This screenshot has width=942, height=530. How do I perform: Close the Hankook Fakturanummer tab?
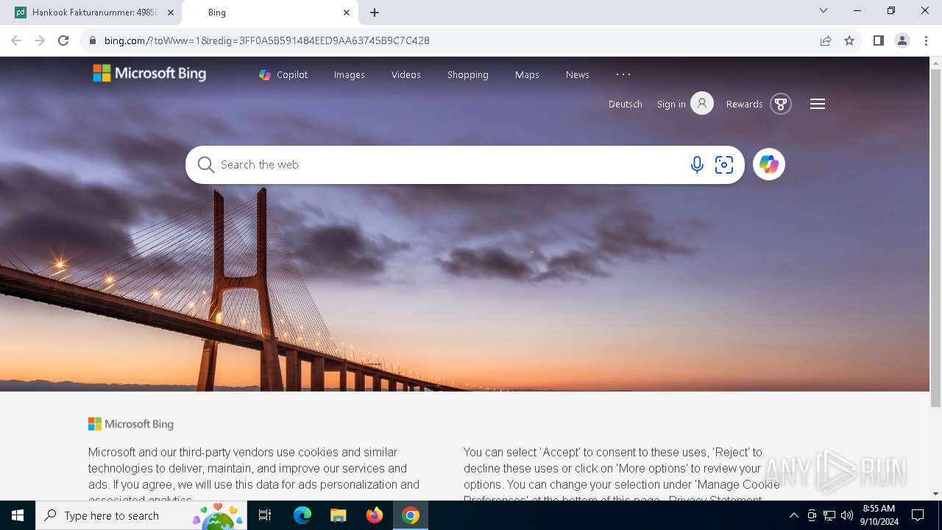tap(171, 13)
